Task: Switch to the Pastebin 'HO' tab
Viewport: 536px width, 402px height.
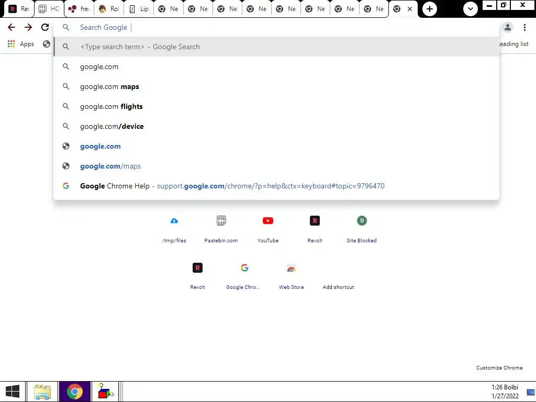Action: (x=49, y=9)
